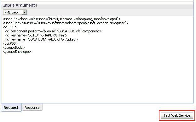Click the LOCATION key line with ALBERTA
This screenshot has width=196, height=122.
[x=41, y=39]
